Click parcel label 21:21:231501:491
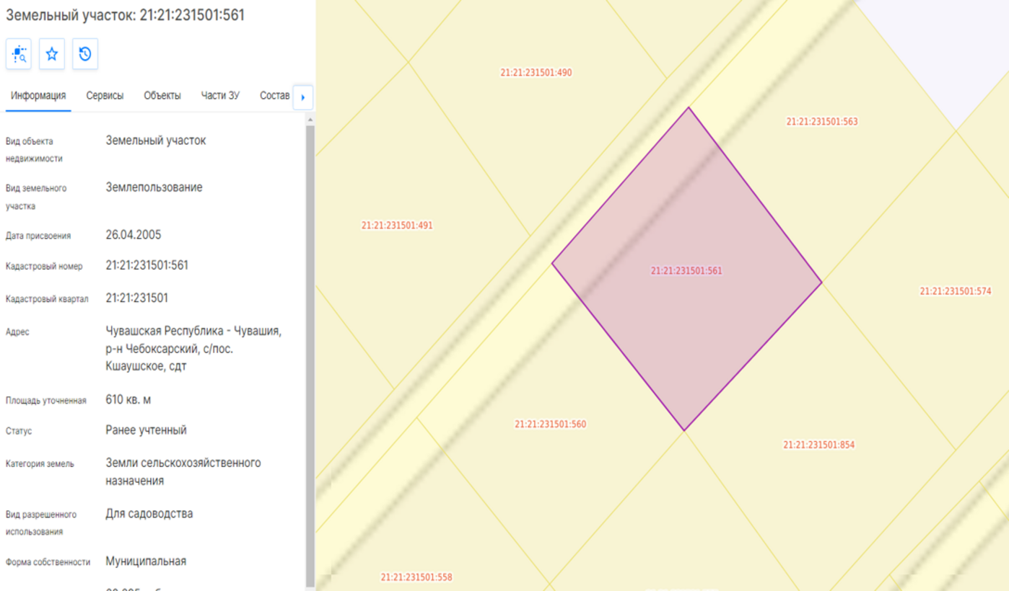The width and height of the screenshot is (1009, 591). pos(397,226)
